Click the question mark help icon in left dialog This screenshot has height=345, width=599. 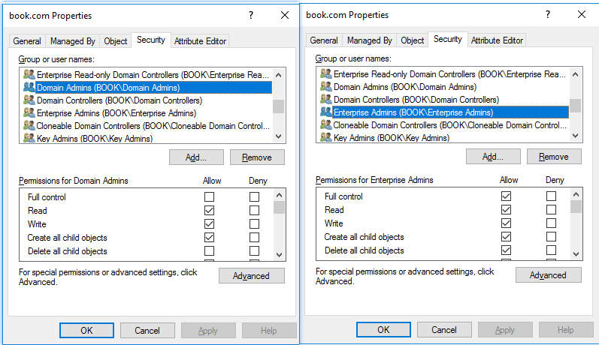pos(251,15)
